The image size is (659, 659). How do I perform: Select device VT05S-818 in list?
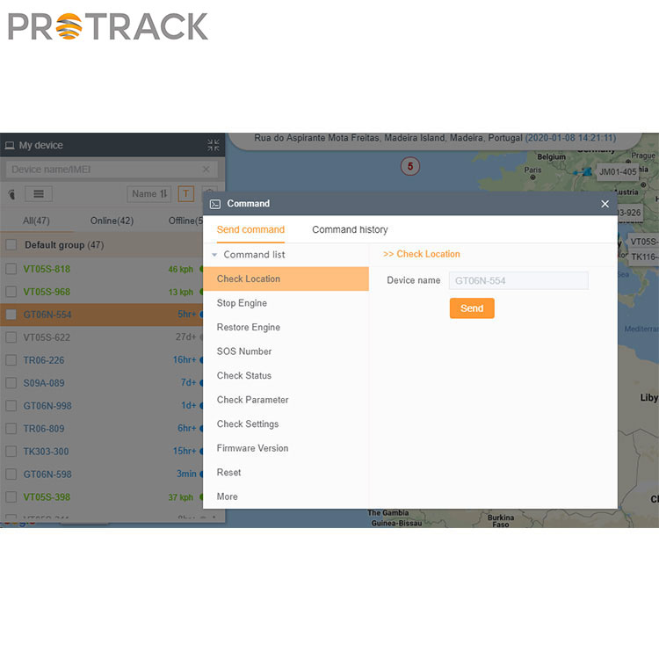pos(47,269)
